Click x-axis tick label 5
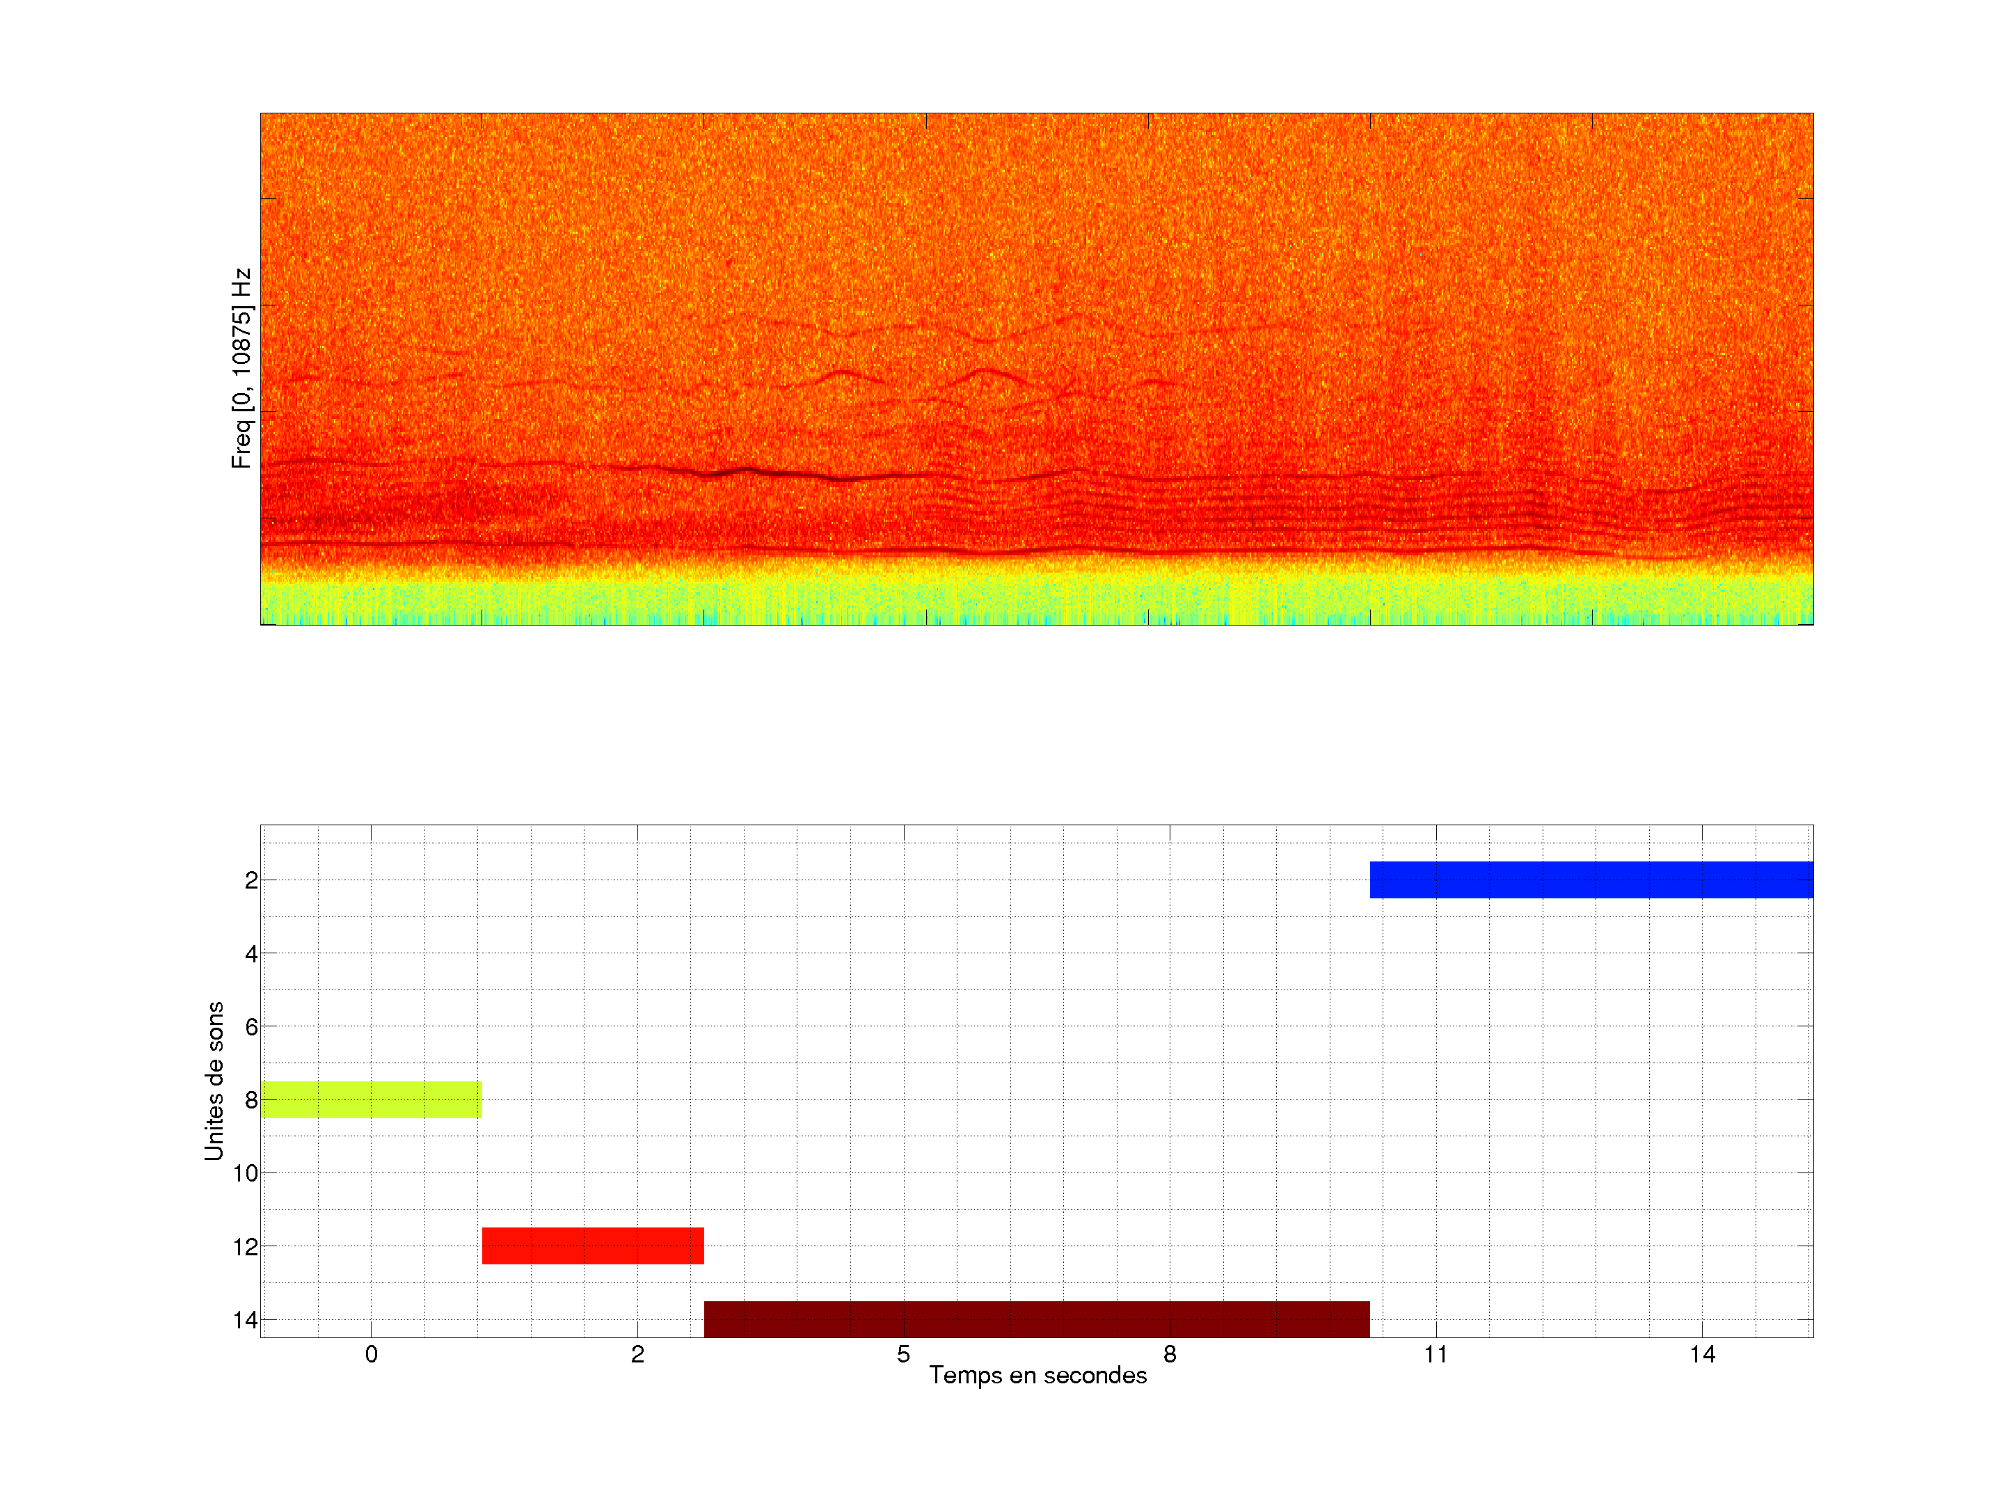The width and height of the screenshot is (2004, 1503). point(903,1354)
